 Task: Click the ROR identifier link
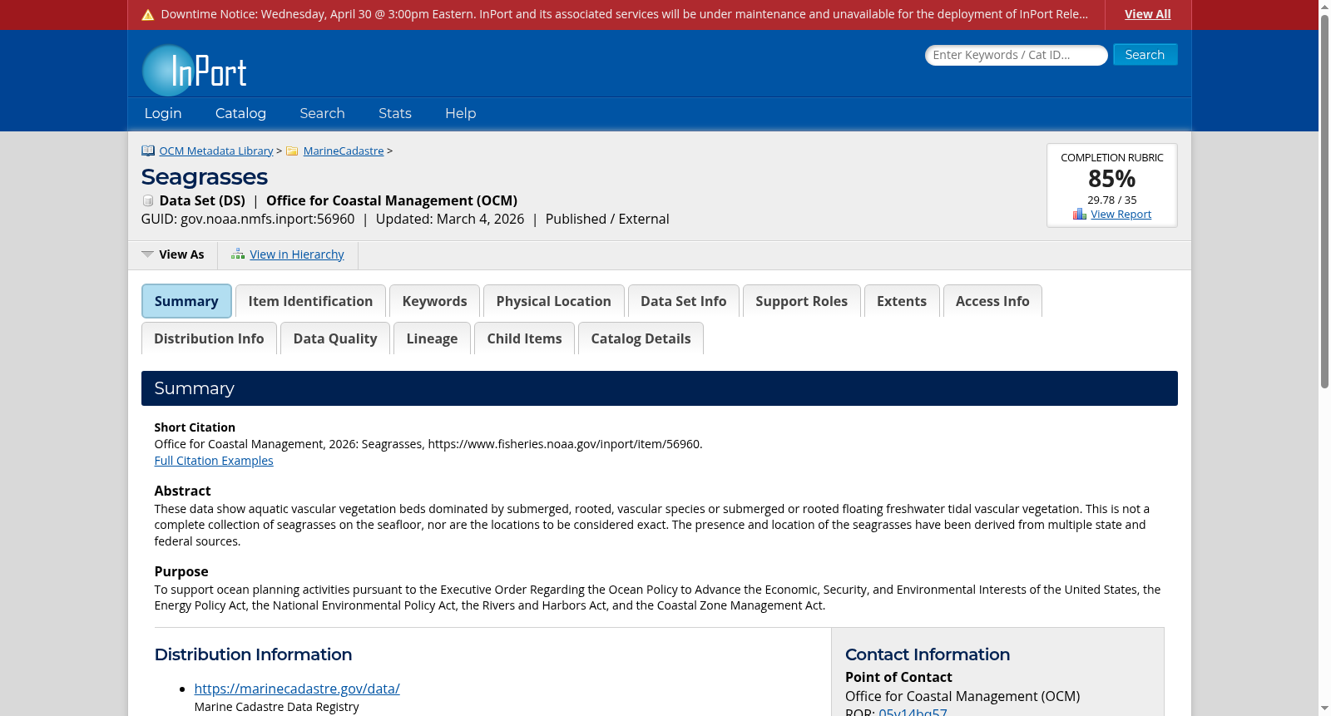pyautogui.click(x=913, y=712)
